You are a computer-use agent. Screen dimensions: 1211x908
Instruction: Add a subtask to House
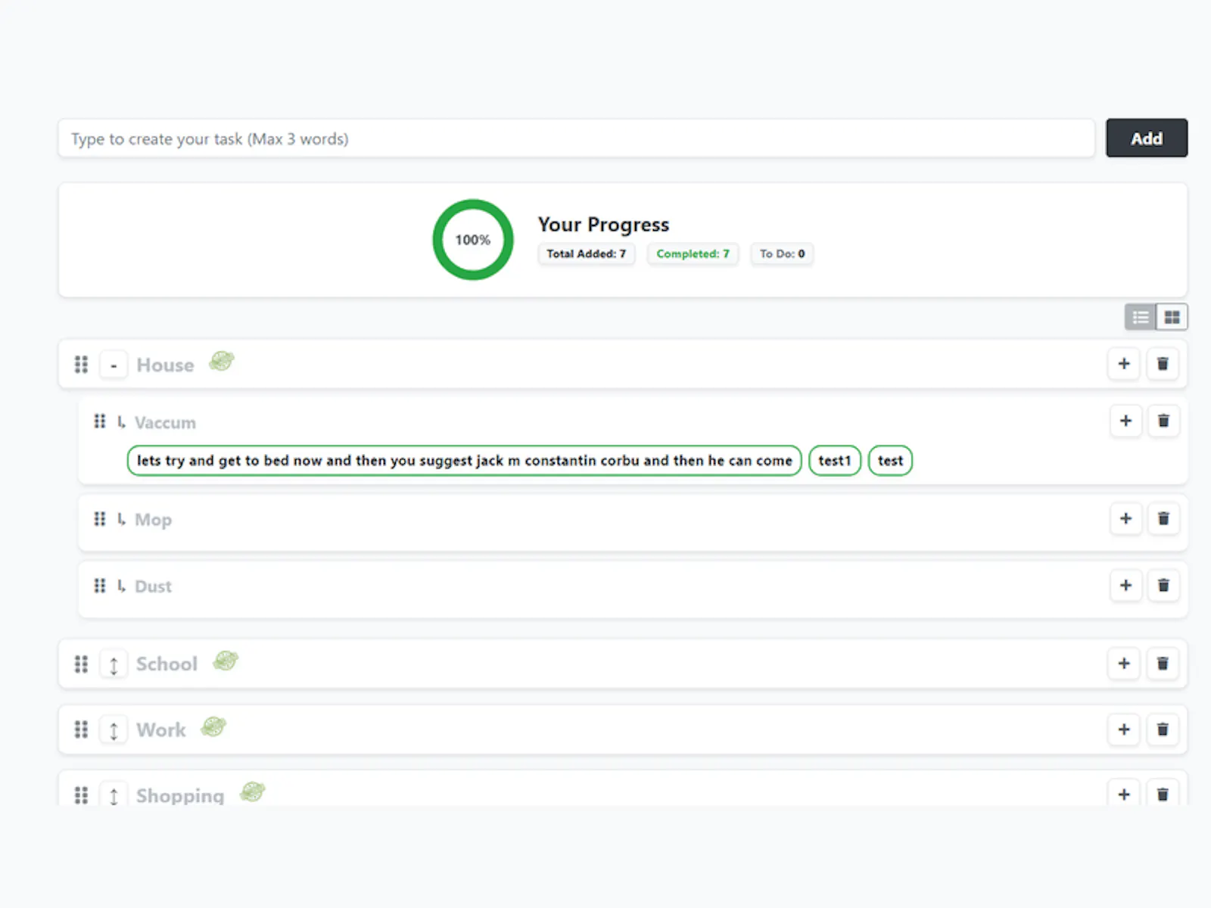(1124, 364)
